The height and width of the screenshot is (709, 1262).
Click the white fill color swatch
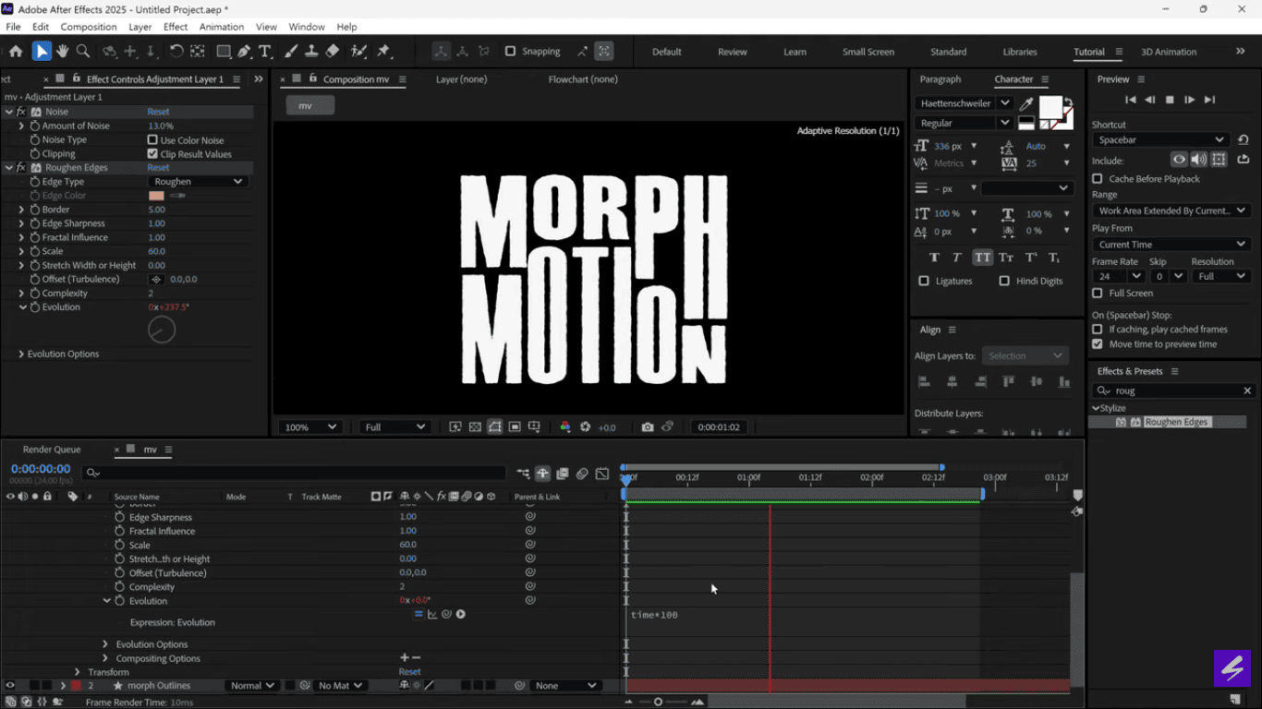click(1050, 107)
